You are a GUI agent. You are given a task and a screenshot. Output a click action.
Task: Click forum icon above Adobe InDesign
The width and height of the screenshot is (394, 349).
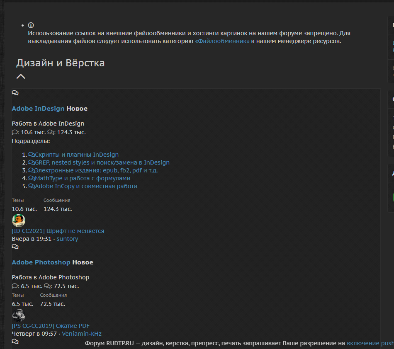point(15,93)
